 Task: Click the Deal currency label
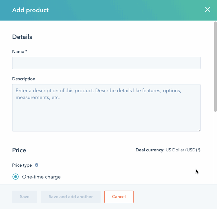pos(150,150)
